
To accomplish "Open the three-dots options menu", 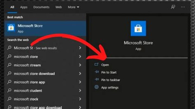I will point(183,7).
